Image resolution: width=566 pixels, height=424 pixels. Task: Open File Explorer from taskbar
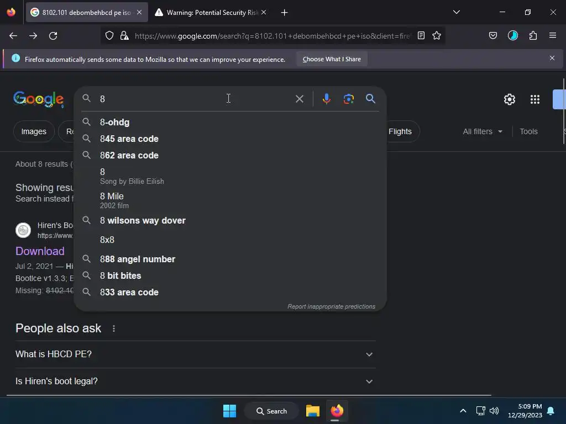[x=313, y=411]
